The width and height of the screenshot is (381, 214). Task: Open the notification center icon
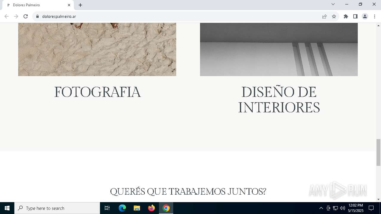[x=371, y=208]
